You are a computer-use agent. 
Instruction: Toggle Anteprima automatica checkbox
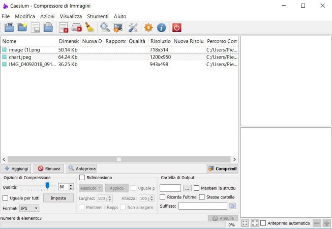[263, 223]
